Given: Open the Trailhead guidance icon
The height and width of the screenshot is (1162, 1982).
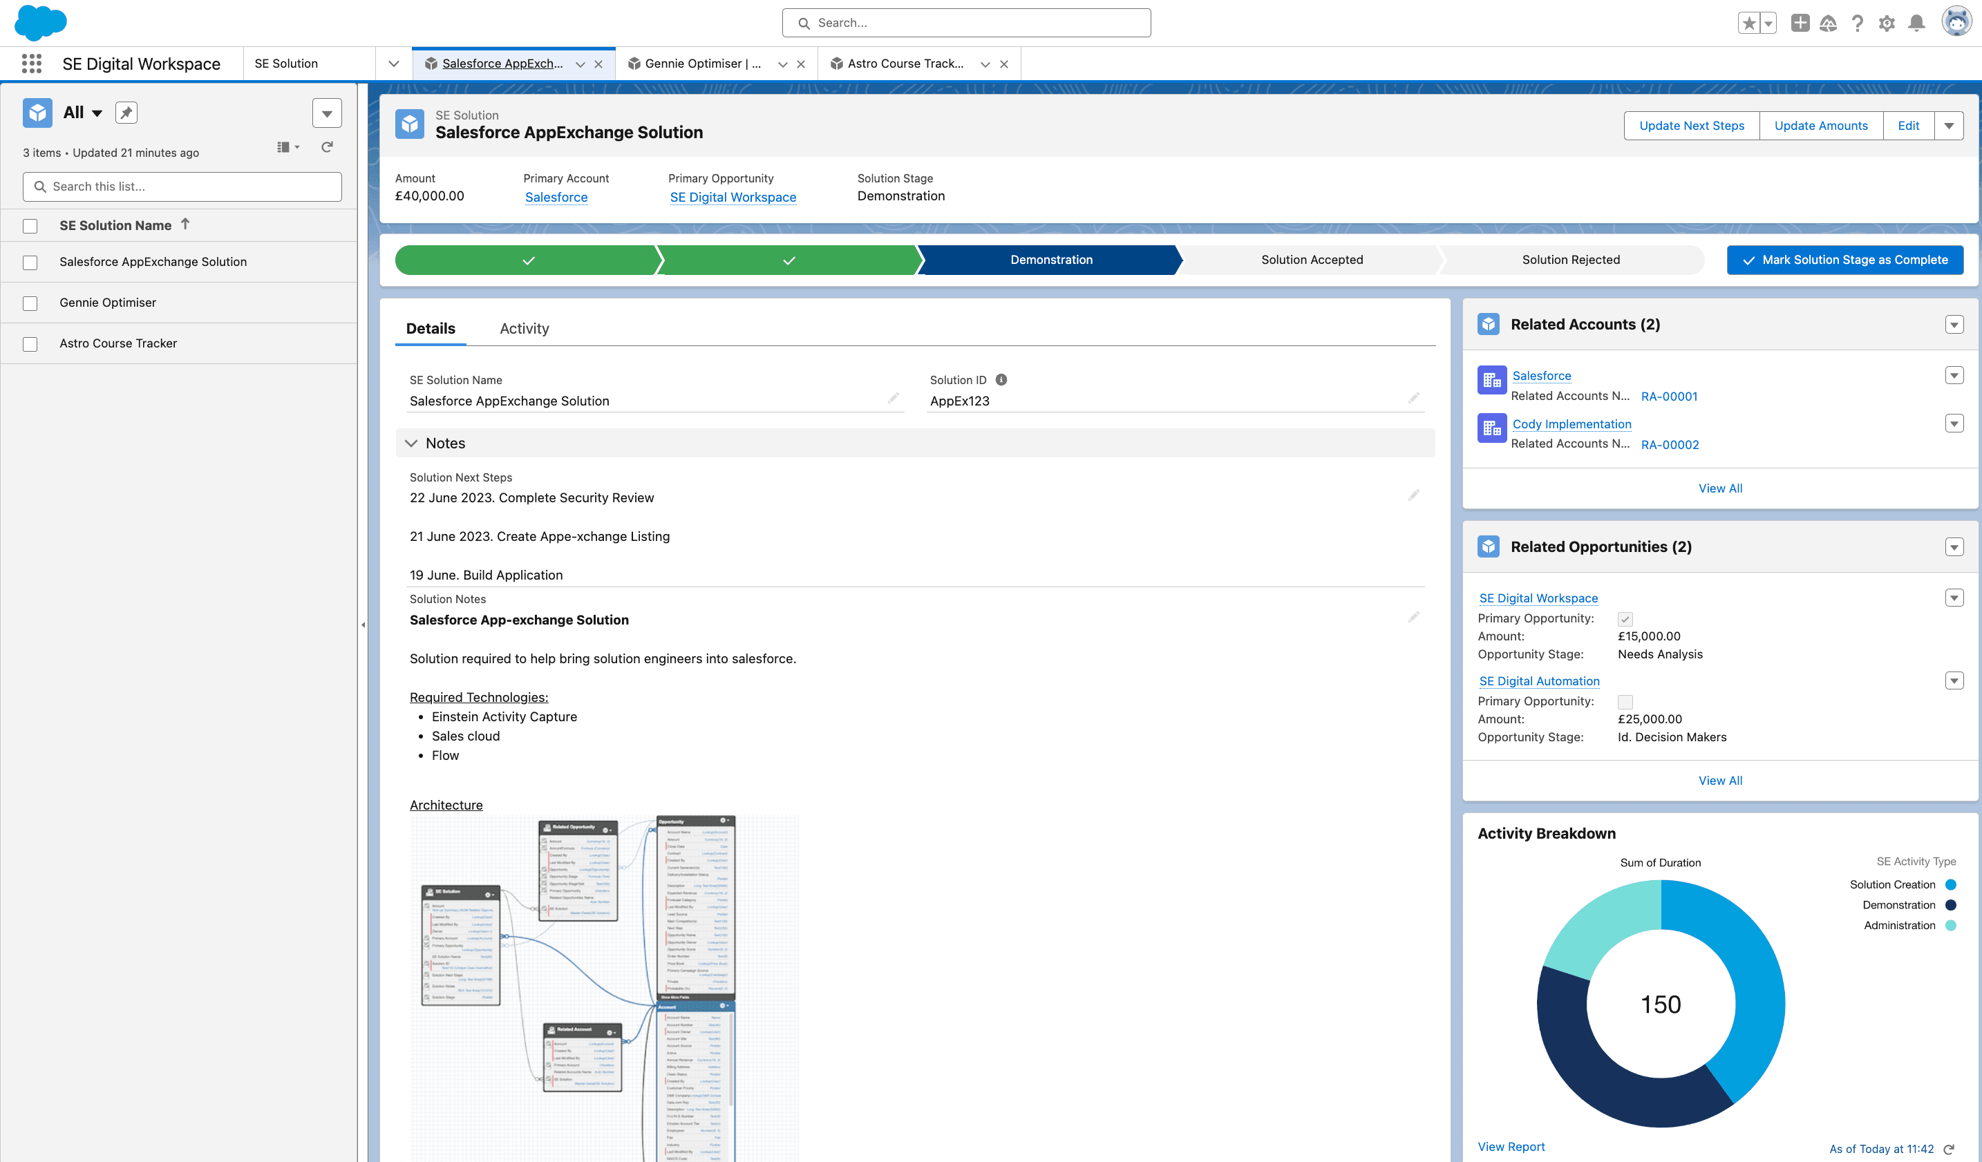Looking at the screenshot, I should pyautogui.click(x=1829, y=23).
